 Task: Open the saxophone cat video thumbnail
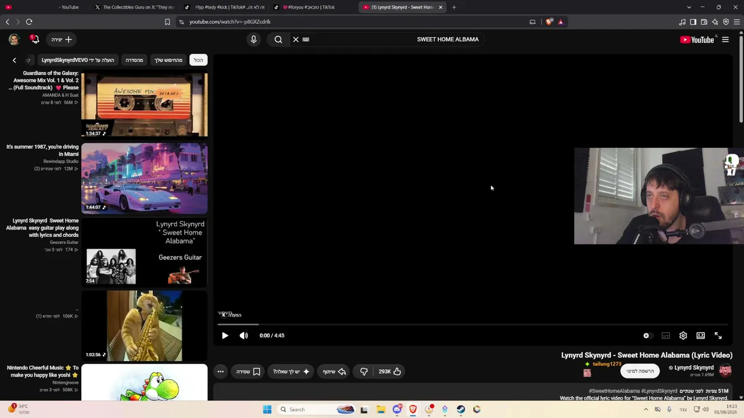click(x=144, y=326)
